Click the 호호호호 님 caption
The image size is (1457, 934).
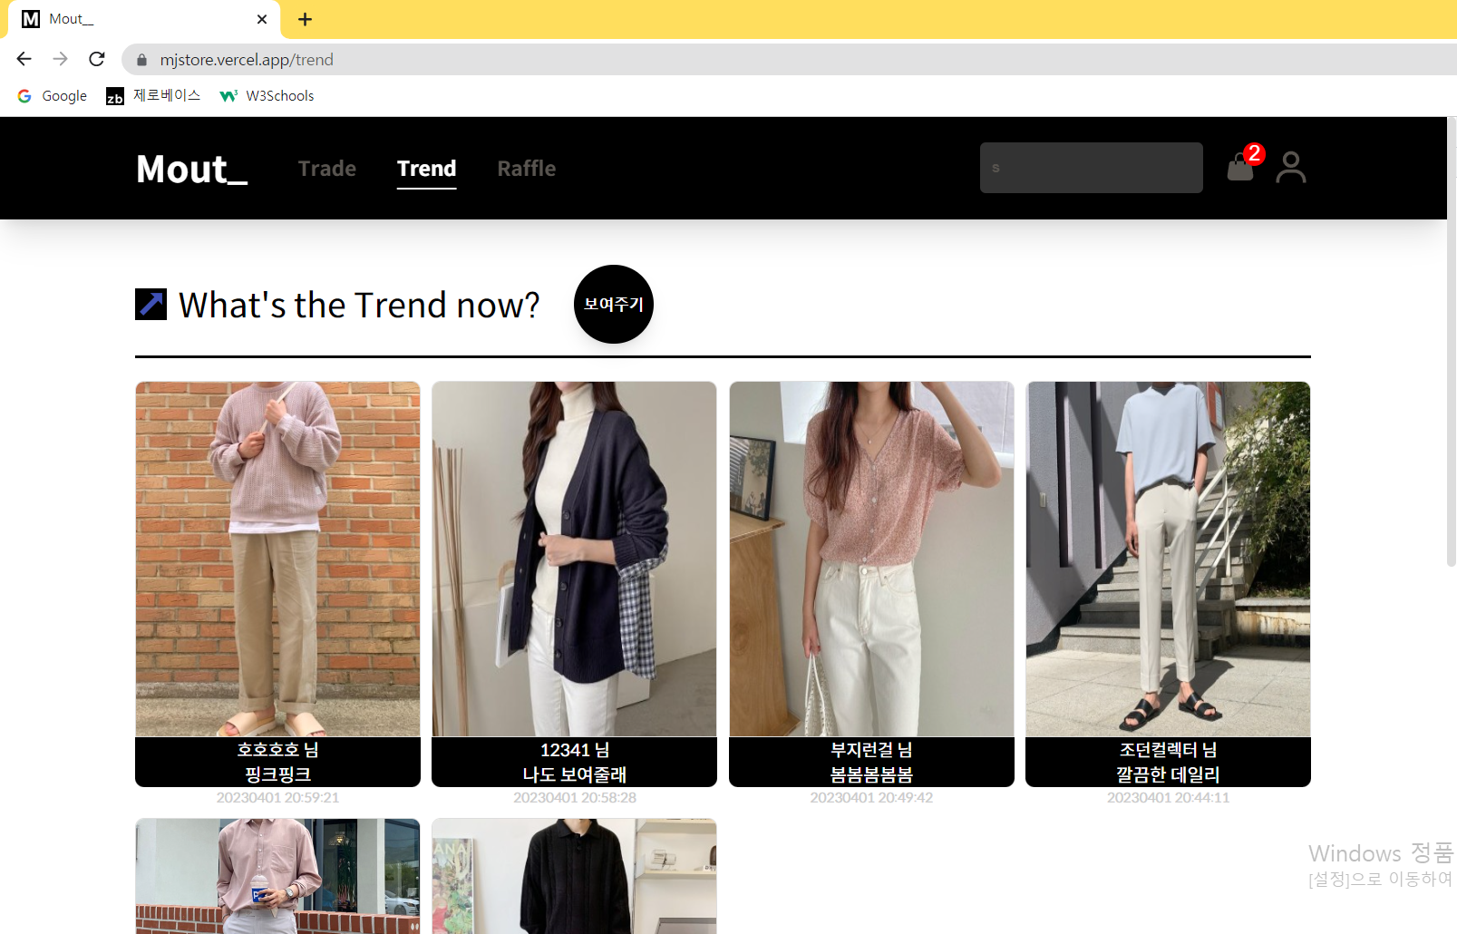click(x=277, y=750)
